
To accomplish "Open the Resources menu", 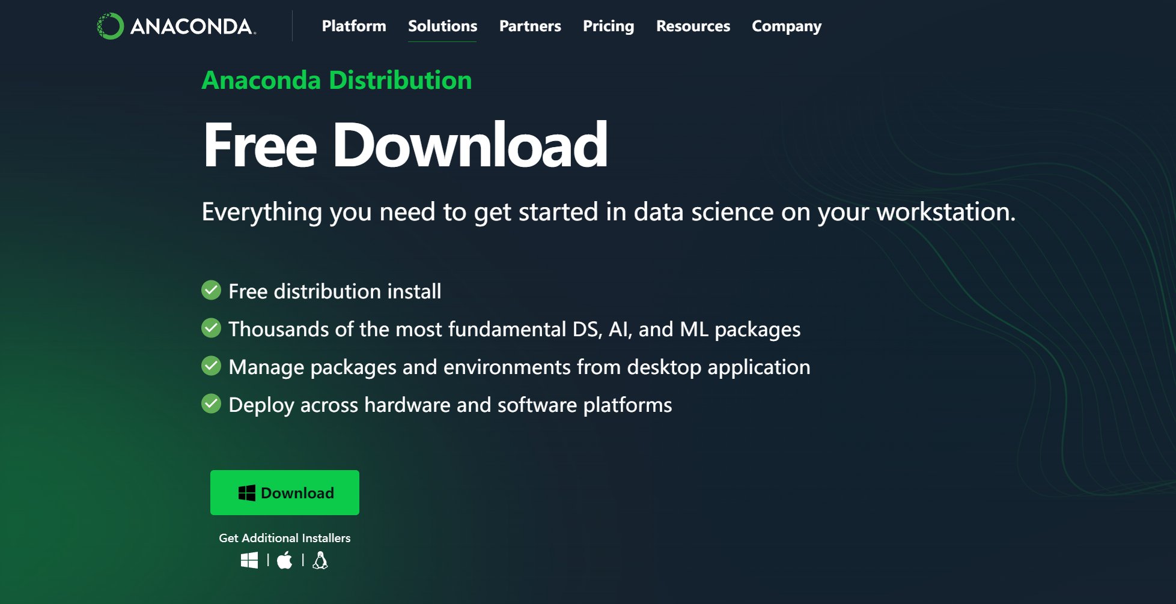I will tap(693, 26).
